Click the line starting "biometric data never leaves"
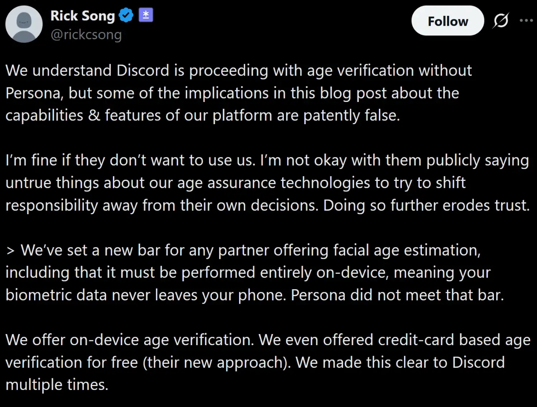 pyautogui.click(x=254, y=295)
